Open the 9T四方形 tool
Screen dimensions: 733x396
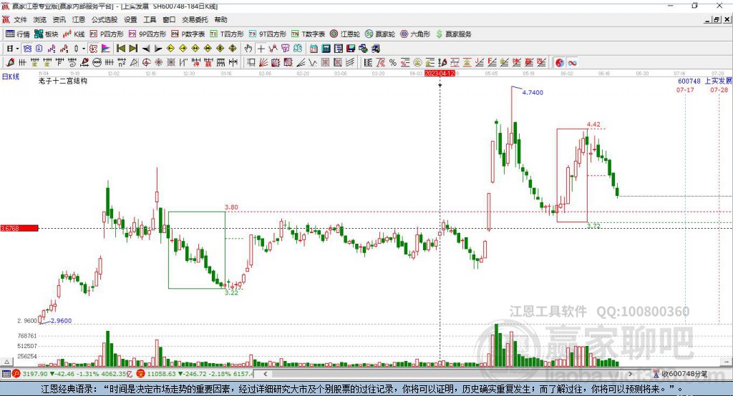[268, 34]
